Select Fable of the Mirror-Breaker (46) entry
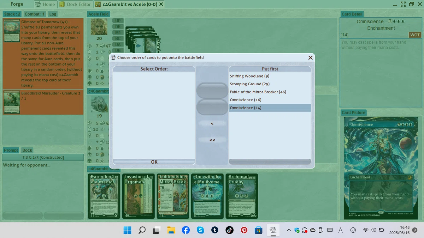 click(270, 92)
